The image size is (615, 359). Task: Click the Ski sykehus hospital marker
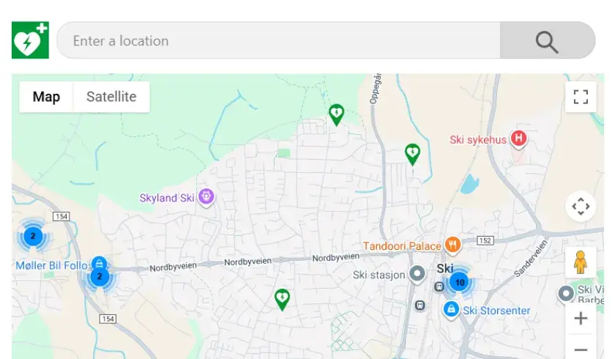pyautogui.click(x=519, y=138)
